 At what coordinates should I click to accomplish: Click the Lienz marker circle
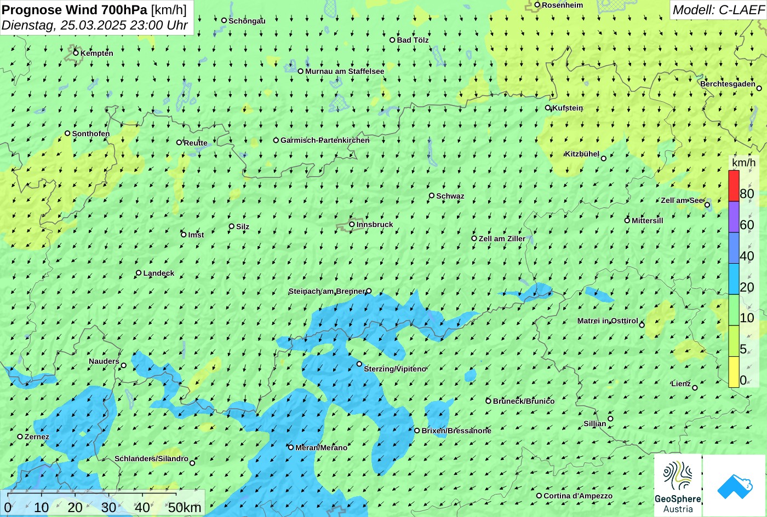coord(695,388)
